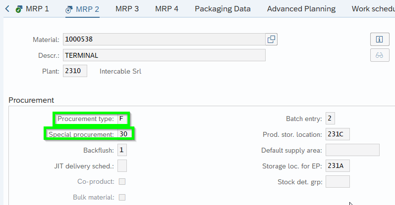Click the Prod. stor. location field
The image size is (395, 205).
tap(338, 134)
